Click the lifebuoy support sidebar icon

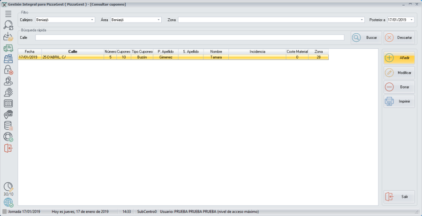[8, 137]
